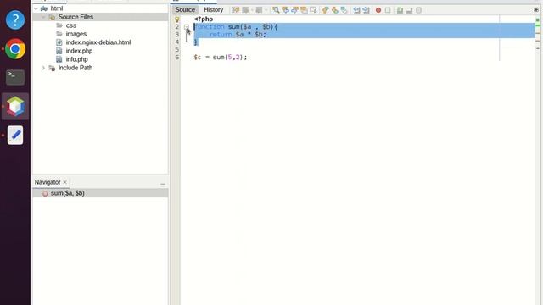
Task: Select the css folder
Action: (71, 25)
